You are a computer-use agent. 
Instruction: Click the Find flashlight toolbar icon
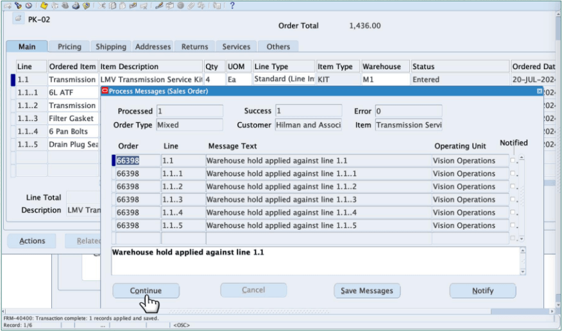pyautogui.click(x=18, y=6)
